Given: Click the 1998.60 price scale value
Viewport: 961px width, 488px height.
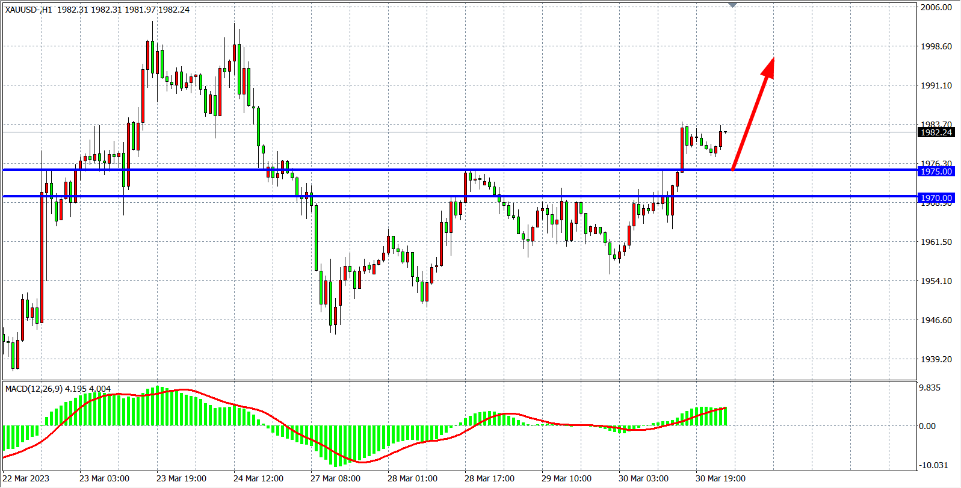Looking at the screenshot, I should click(x=936, y=46).
